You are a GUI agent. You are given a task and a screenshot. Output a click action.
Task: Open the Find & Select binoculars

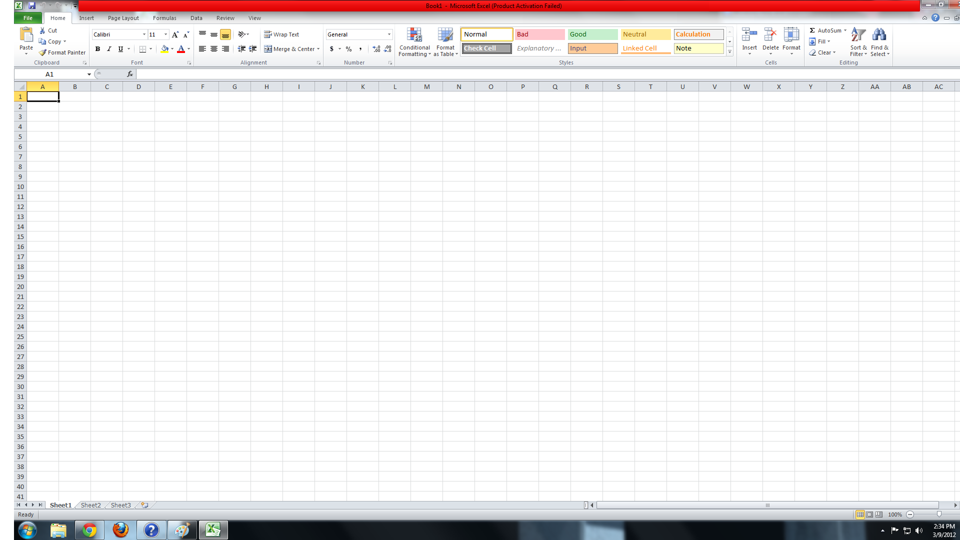(879, 35)
